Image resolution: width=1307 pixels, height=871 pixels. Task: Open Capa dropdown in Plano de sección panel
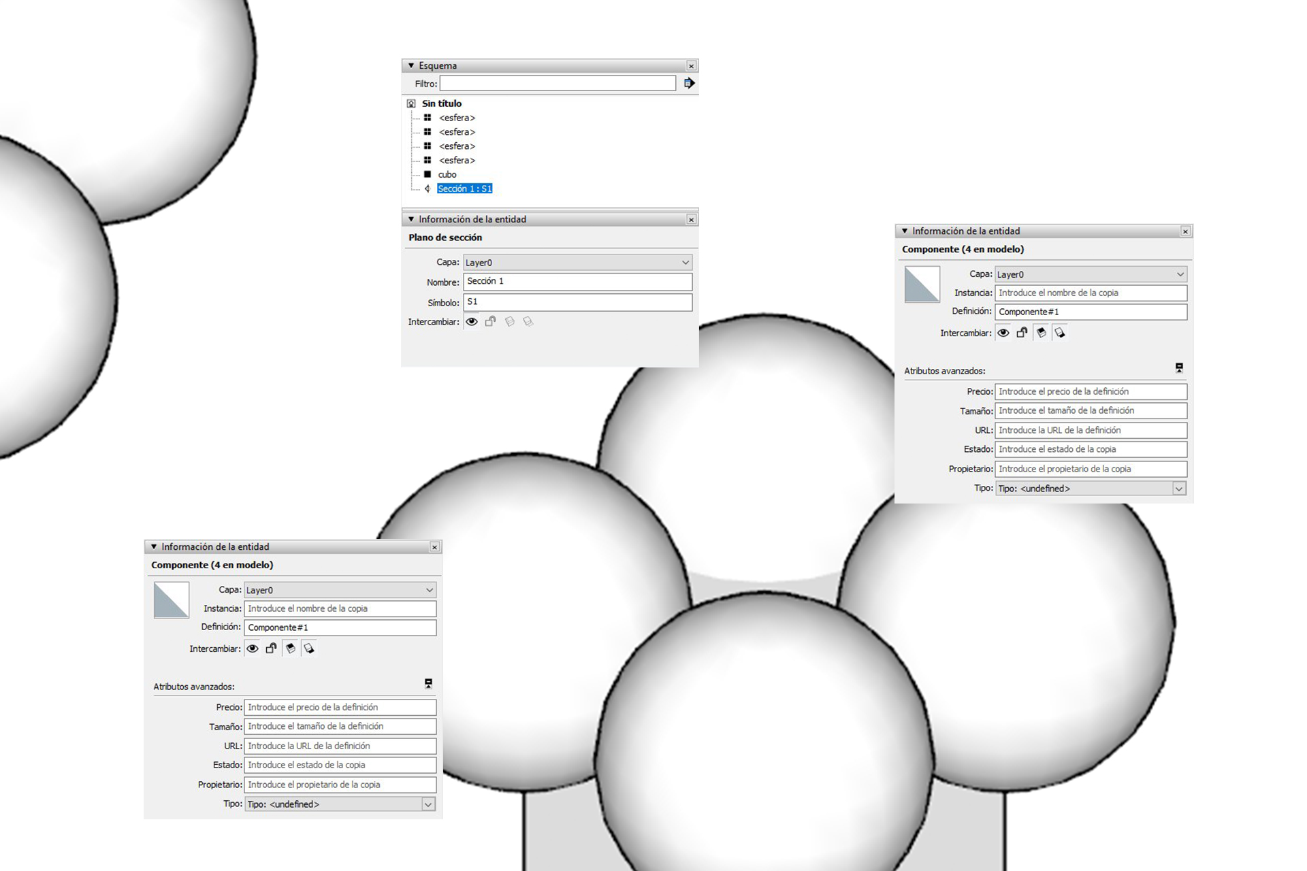pyautogui.click(x=577, y=262)
